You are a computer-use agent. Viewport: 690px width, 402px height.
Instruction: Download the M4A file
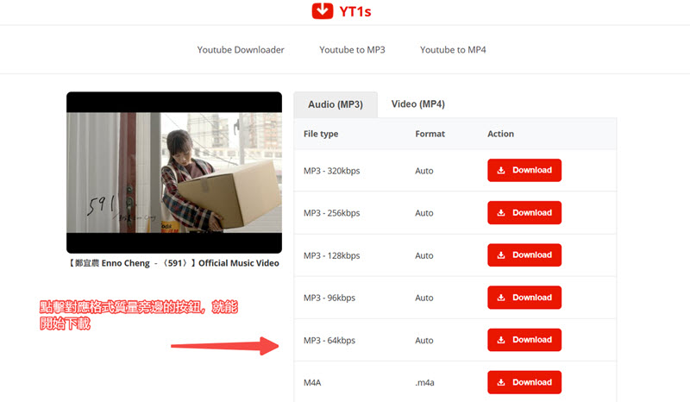coord(524,382)
